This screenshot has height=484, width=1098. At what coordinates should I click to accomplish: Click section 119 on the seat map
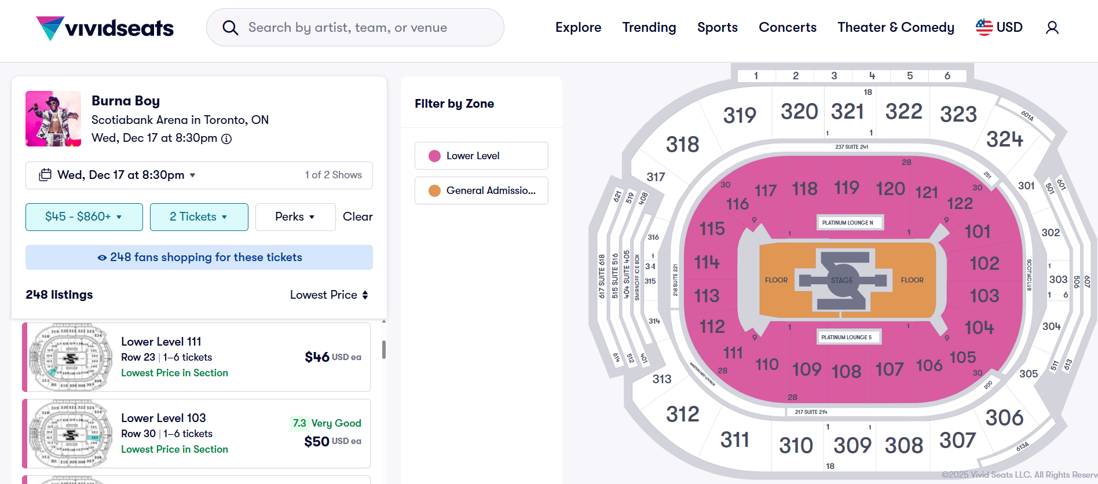(x=847, y=188)
